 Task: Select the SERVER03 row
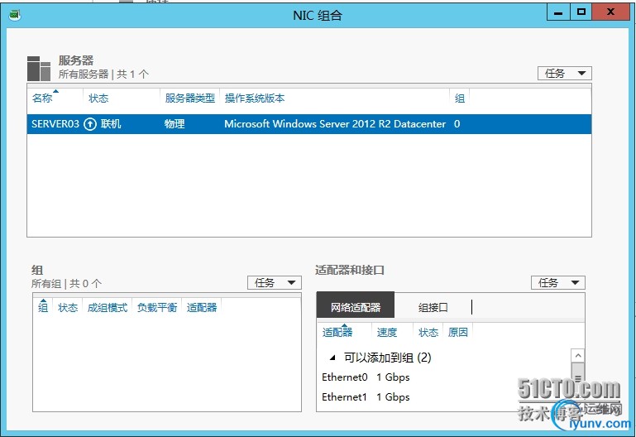coord(309,124)
